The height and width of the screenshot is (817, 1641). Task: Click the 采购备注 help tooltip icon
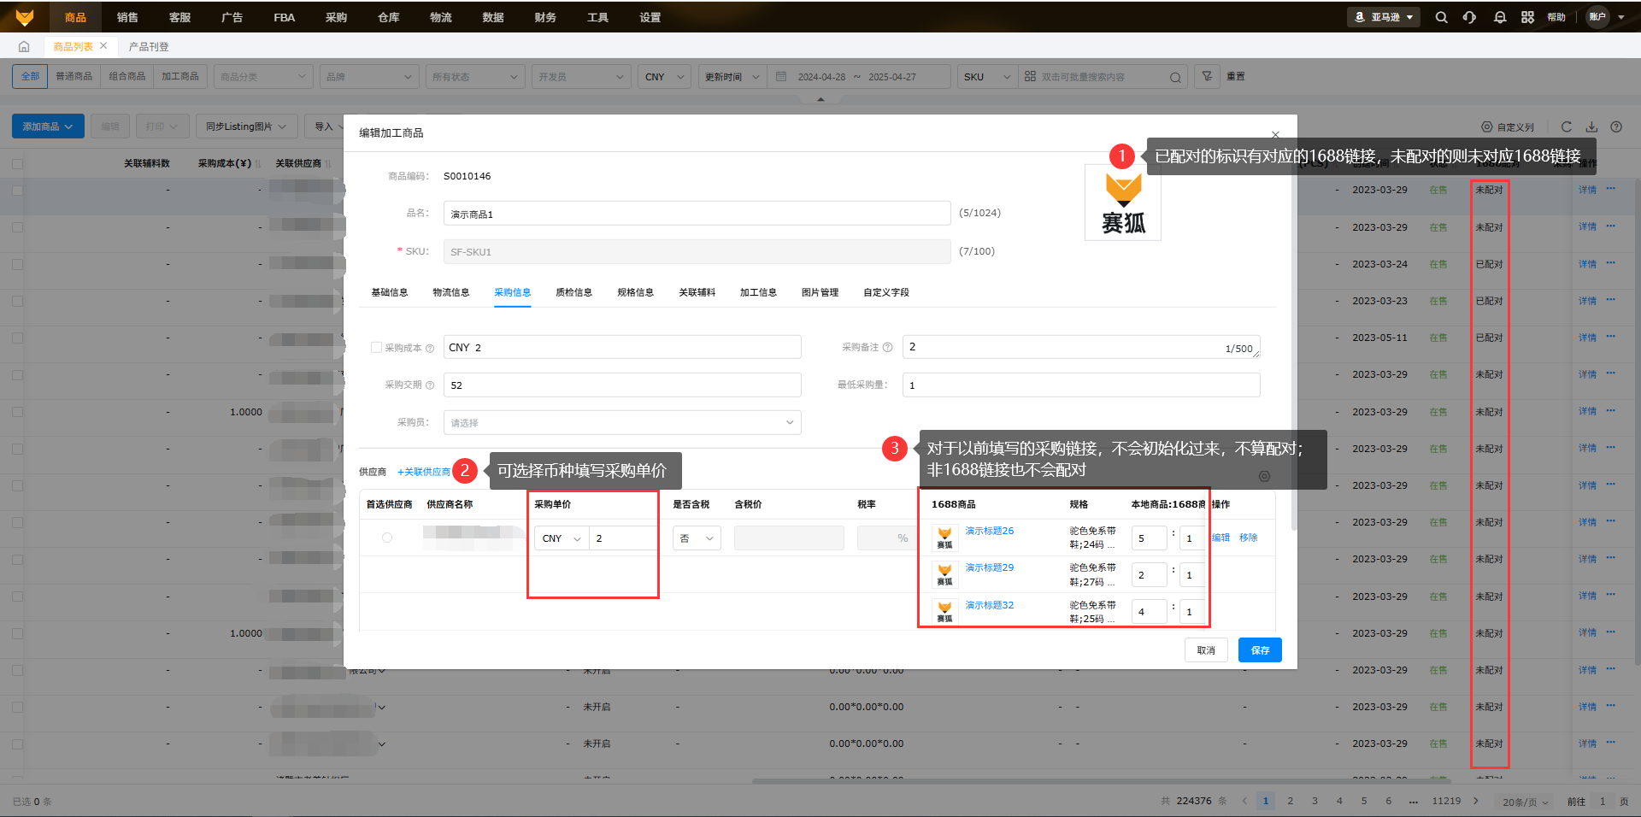click(x=887, y=347)
